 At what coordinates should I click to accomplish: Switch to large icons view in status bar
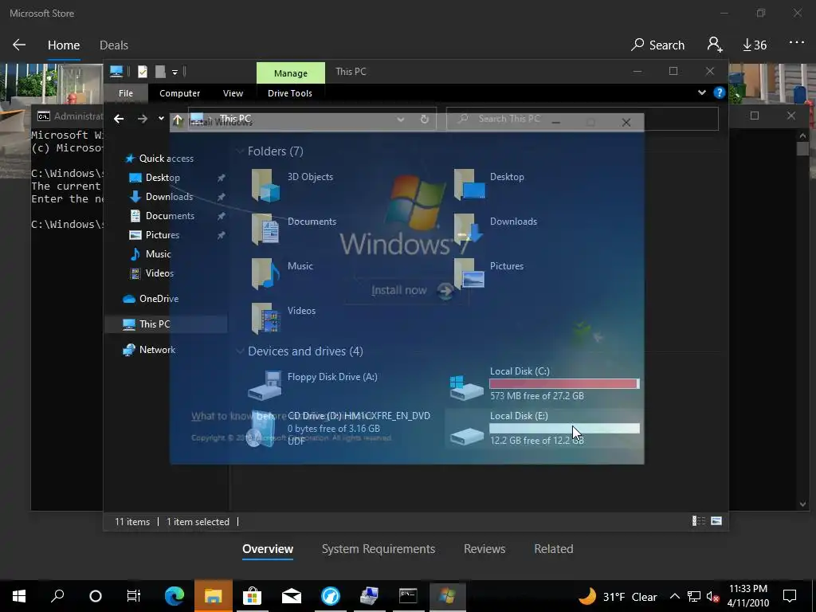716,521
